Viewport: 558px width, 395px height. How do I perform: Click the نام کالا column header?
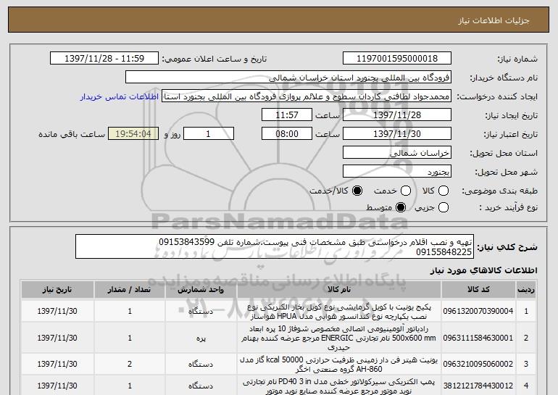[339, 290]
